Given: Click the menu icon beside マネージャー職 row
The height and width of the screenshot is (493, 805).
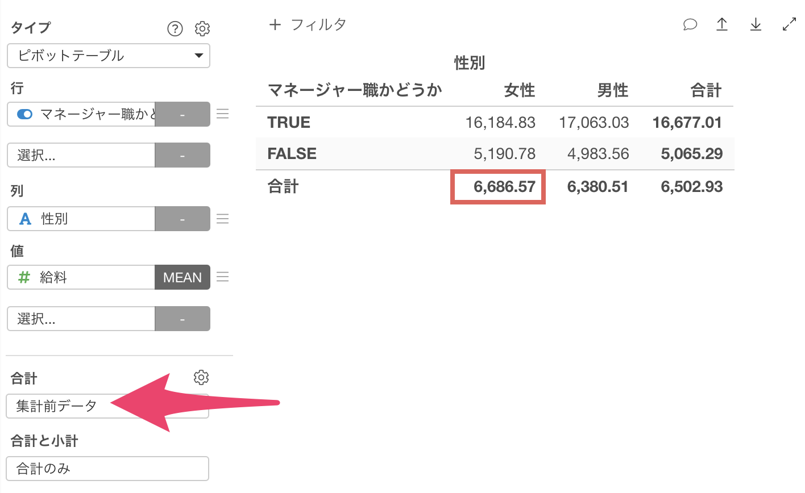Looking at the screenshot, I should click(223, 114).
